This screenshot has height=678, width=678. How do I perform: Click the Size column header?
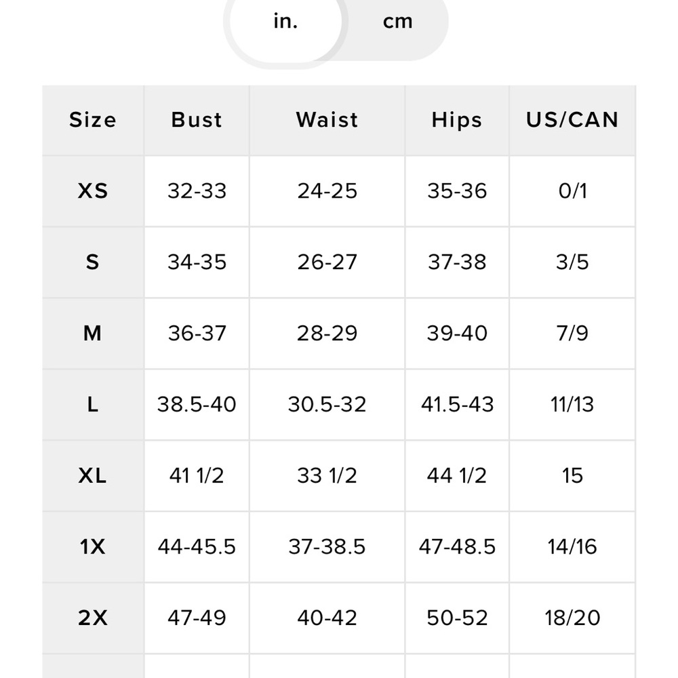pyautogui.click(x=93, y=120)
